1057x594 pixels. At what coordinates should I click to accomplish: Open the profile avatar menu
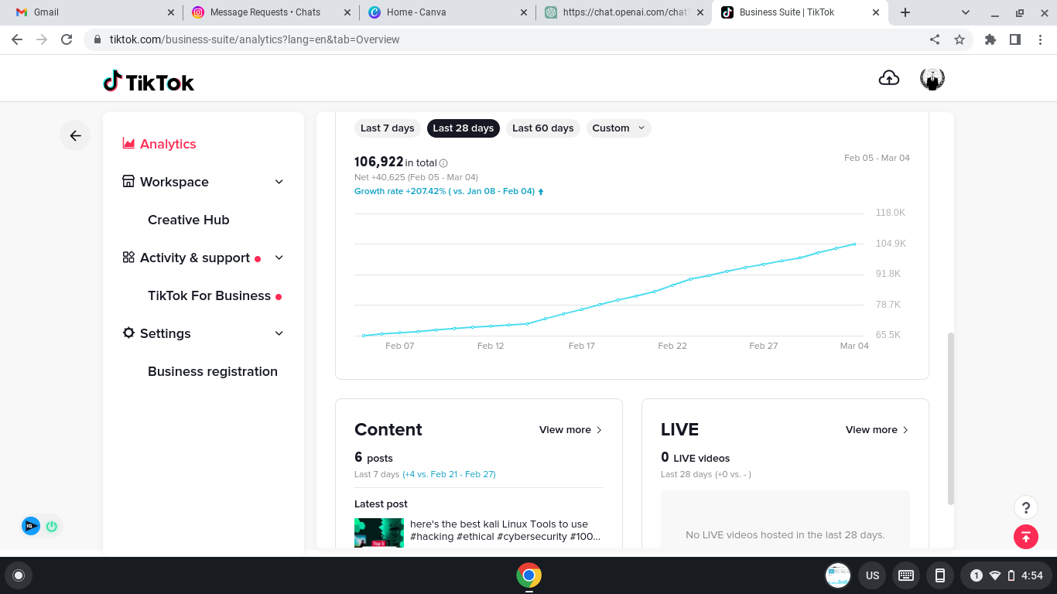pyautogui.click(x=932, y=79)
